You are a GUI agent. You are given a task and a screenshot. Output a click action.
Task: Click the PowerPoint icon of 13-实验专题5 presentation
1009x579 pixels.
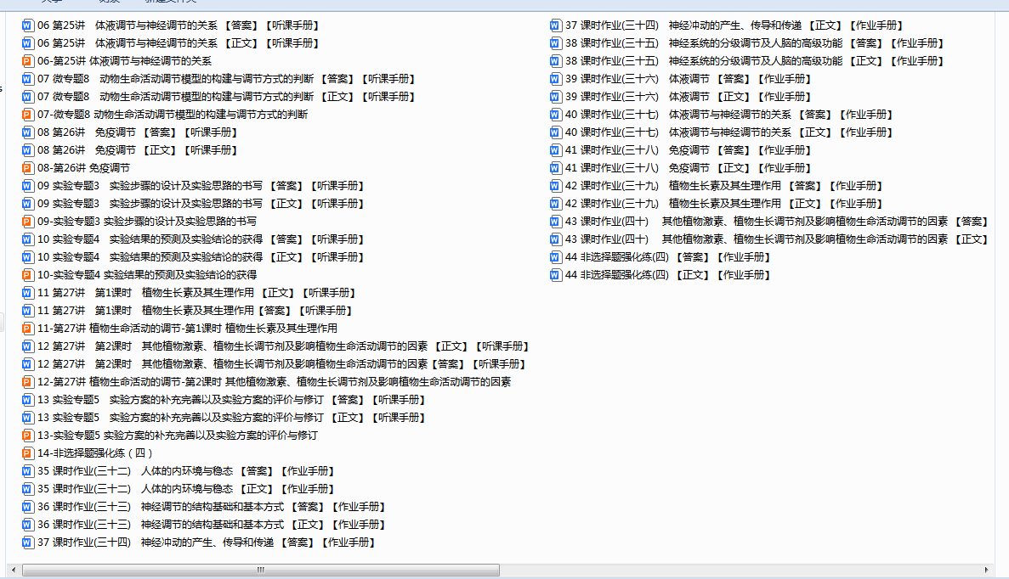[27, 436]
